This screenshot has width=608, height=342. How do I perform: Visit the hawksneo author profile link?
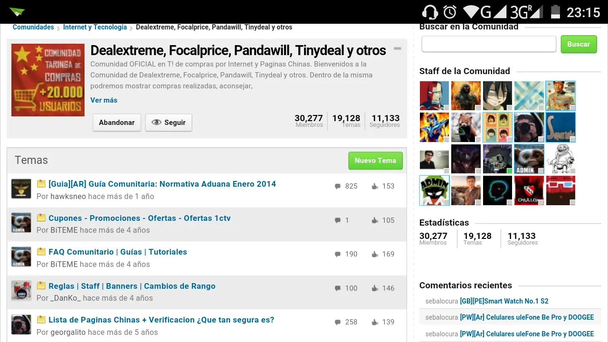[x=68, y=196]
